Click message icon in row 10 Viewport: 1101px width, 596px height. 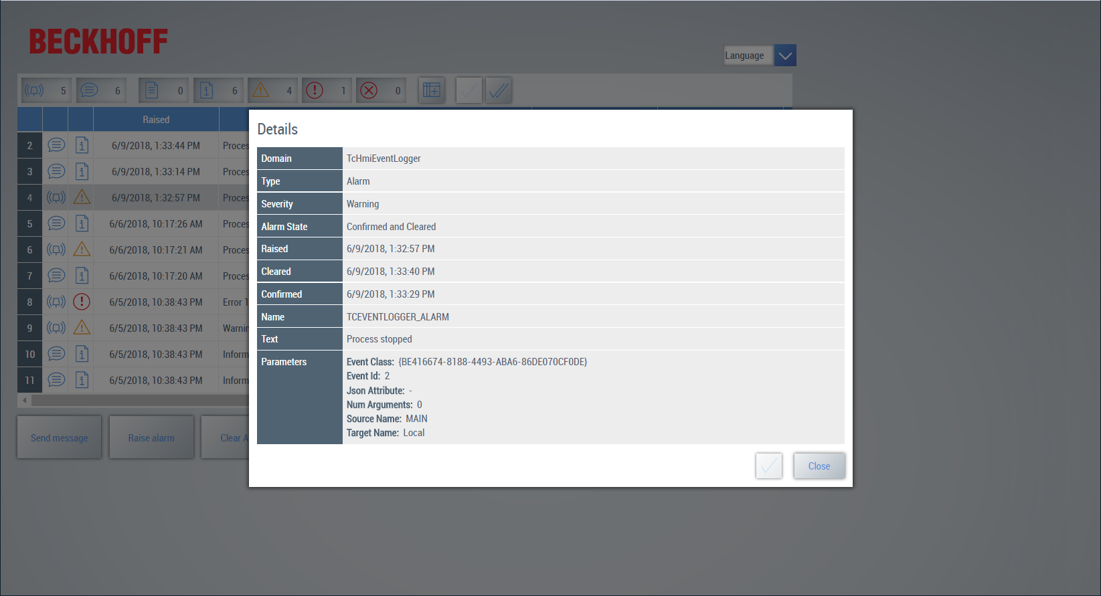pos(56,354)
